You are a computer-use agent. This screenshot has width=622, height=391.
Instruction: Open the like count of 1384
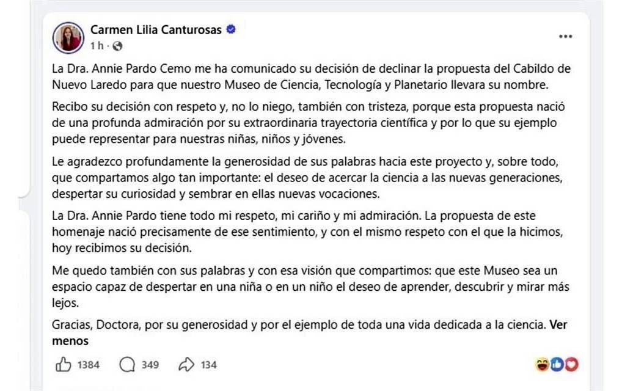point(89,365)
